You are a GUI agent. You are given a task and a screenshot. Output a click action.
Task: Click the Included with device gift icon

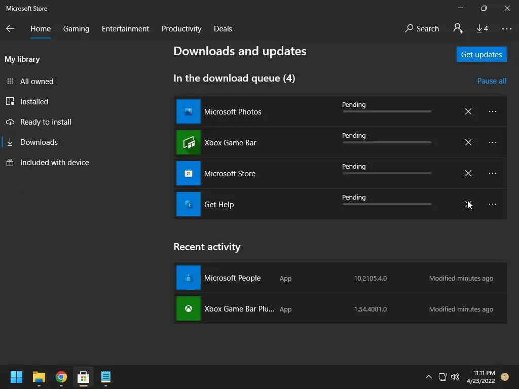tap(10, 163)
